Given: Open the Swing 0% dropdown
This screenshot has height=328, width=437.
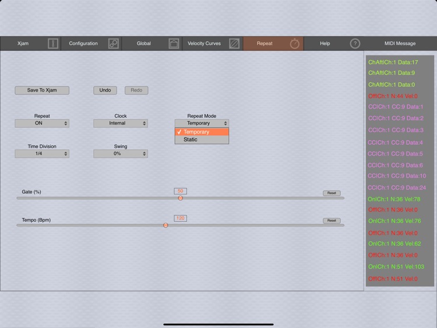Looking at the screenshot, I should pyautogui.click(x=121, y=153).
